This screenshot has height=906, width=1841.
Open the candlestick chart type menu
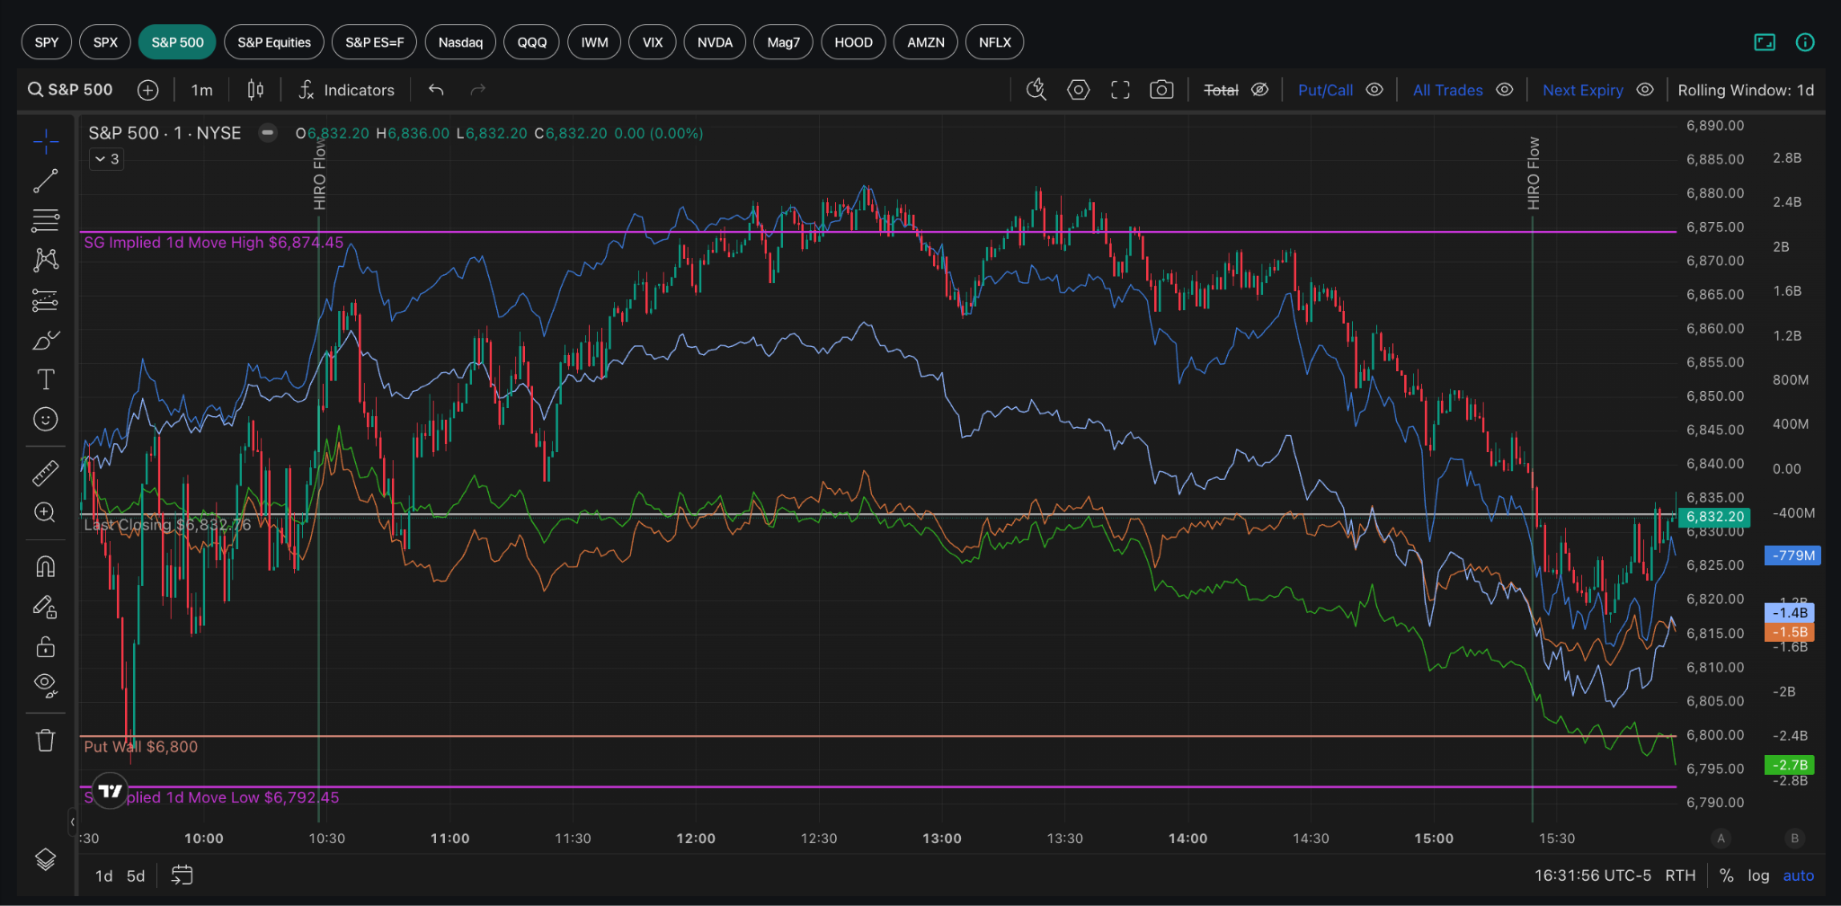(255, 90)
